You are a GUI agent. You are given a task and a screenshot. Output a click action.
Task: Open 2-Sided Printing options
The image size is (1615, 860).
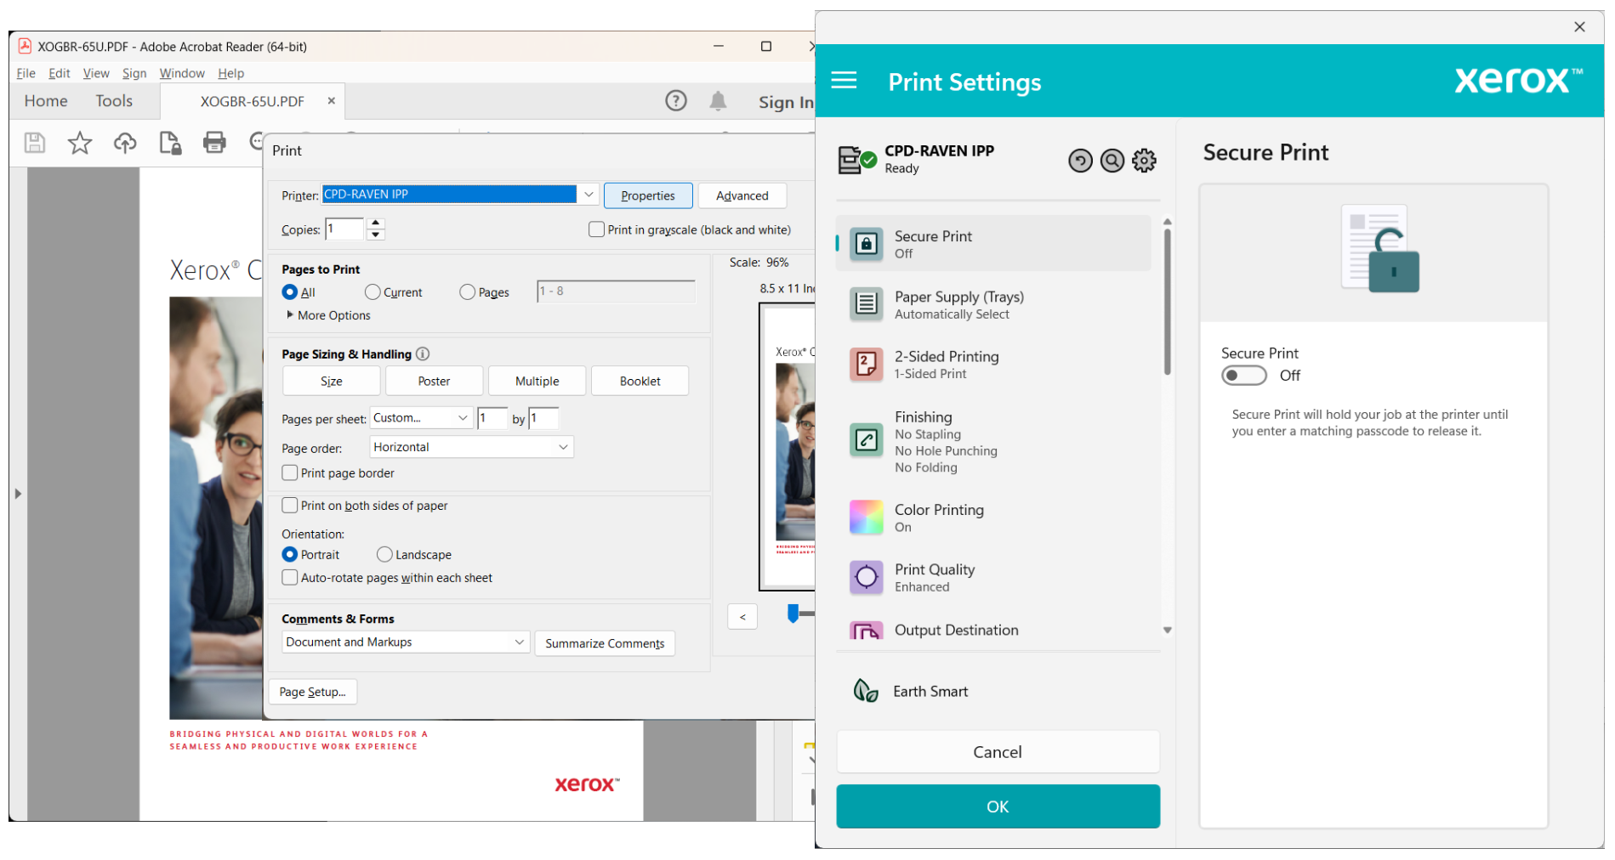coord(947,364)
